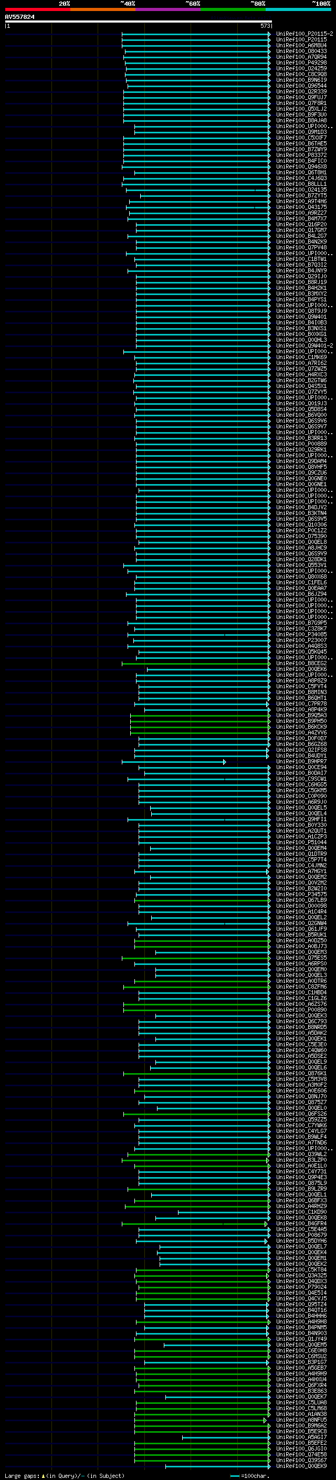Click the purple ~60% identity color bar
The width and height of the screenshot is (336, 1480).
(x=169, y=9)
